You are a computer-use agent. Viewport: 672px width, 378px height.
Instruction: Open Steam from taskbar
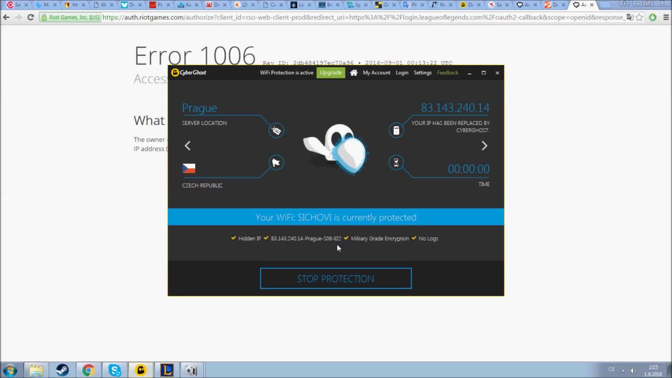coord(62,370)
